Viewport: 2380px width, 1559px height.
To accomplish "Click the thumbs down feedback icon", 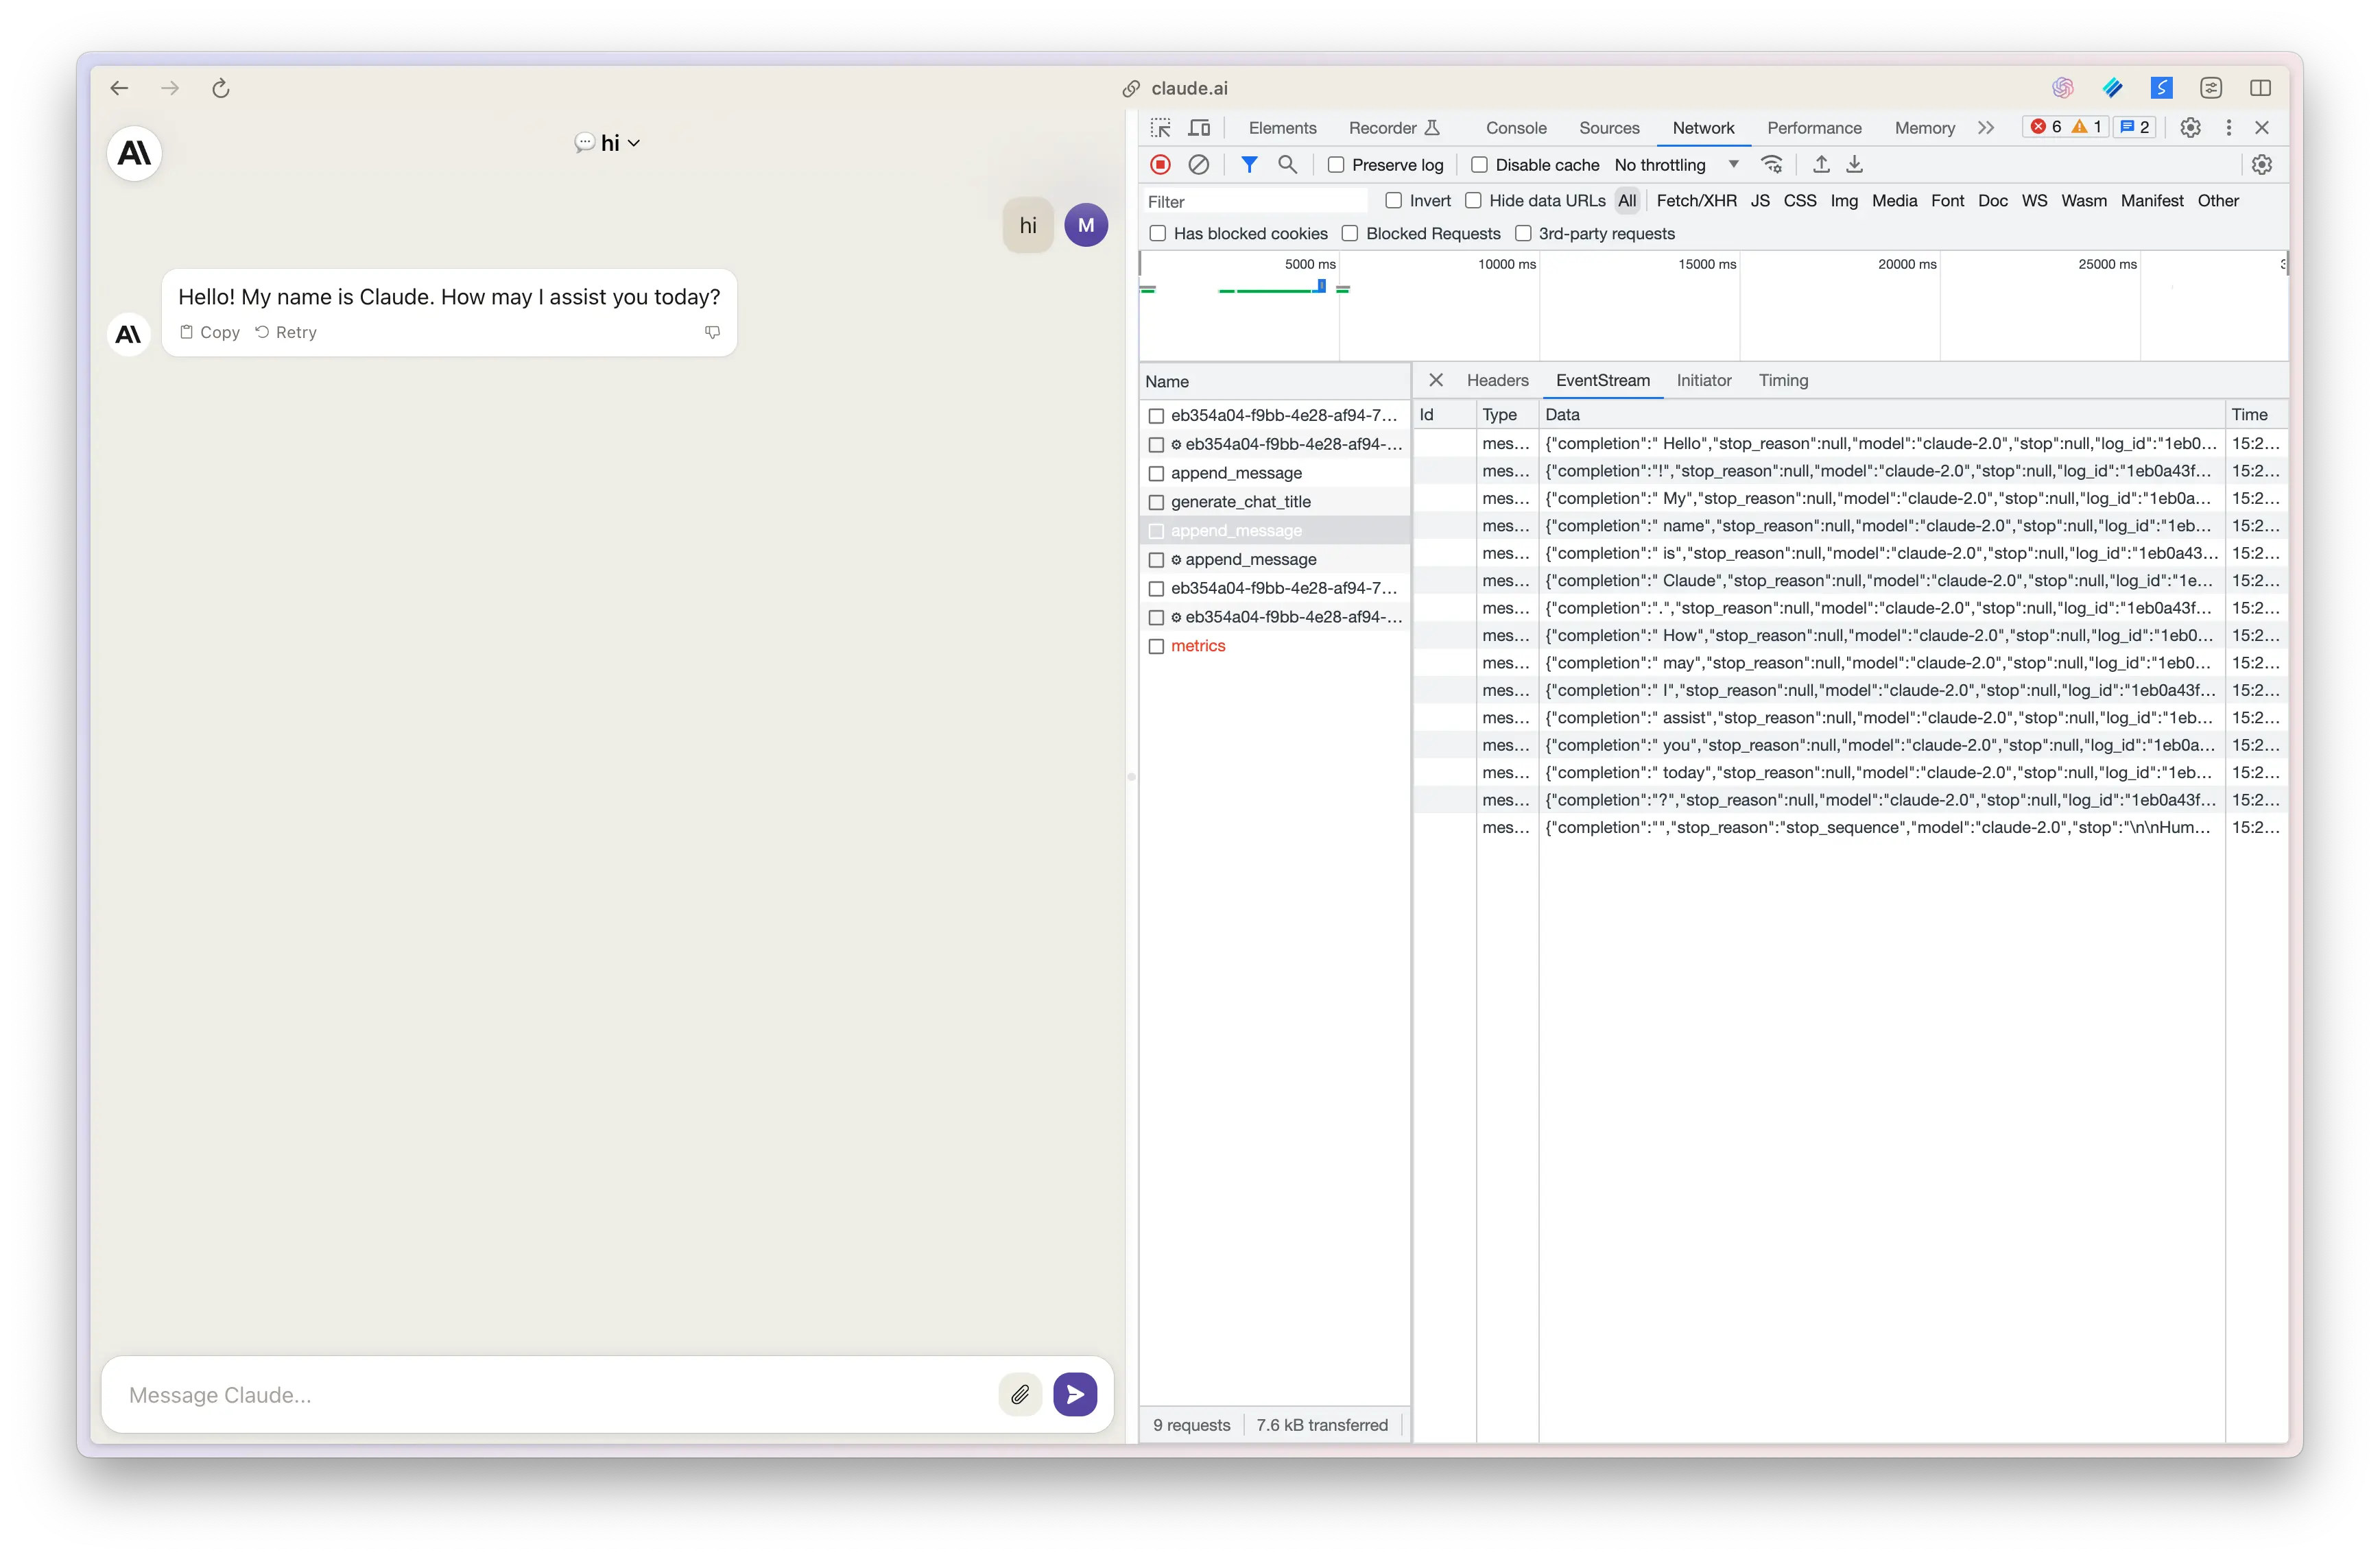I will (712, 332).
